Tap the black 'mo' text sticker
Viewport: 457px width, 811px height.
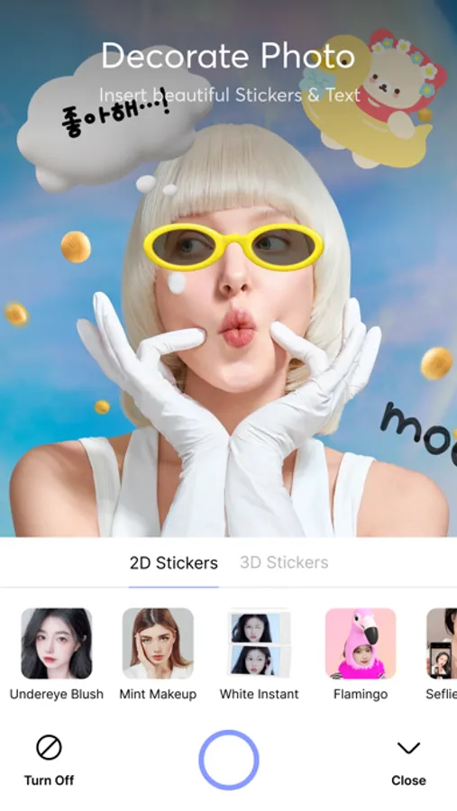tap(419, 431)
